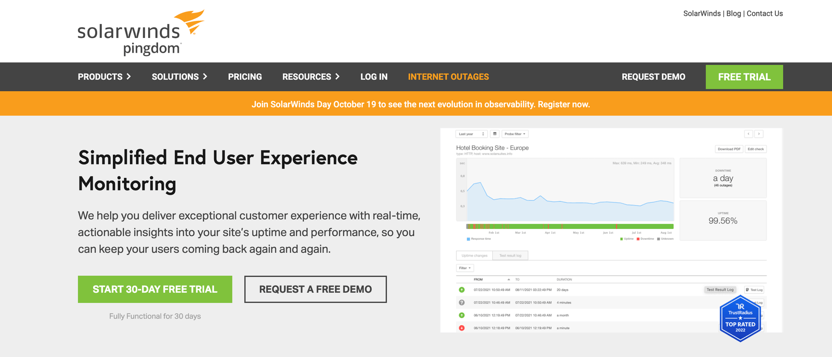Click the Edit check button

pos(756,149)
